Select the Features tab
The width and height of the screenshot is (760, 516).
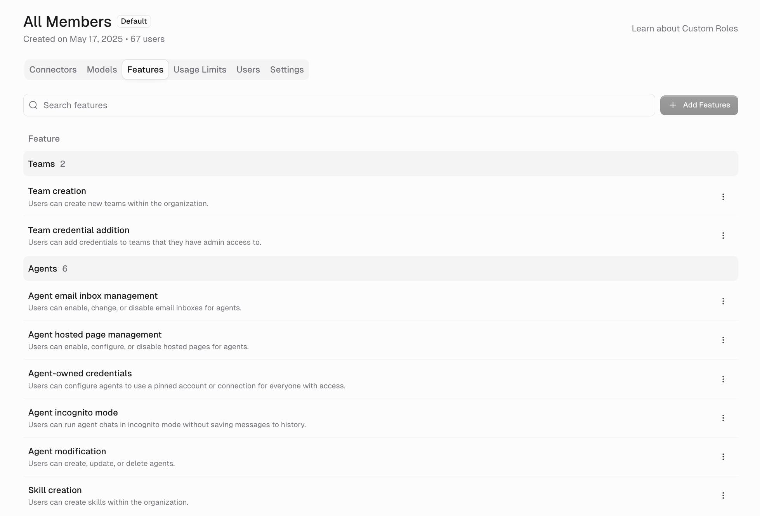[145, 70]
